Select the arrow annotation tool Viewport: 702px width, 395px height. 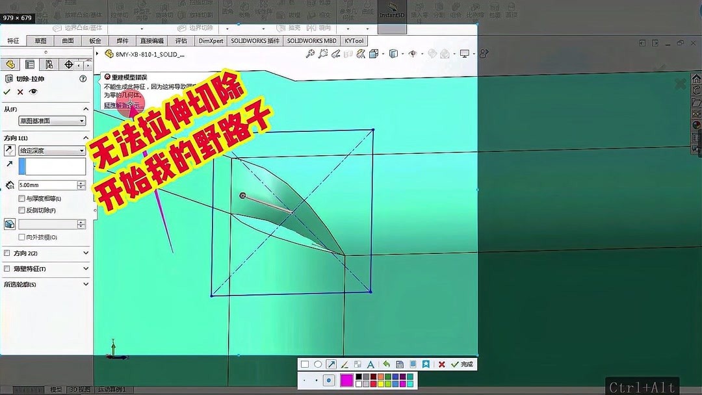[x=331, y=364]
